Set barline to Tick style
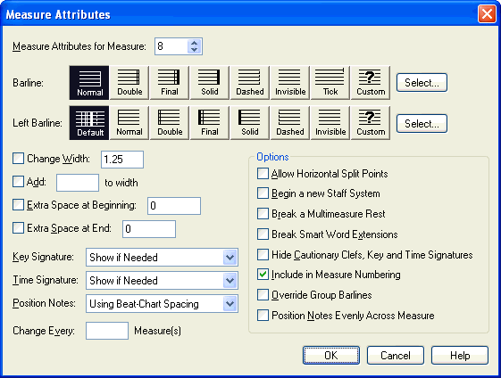501x378 pixels. click(330, 83)
